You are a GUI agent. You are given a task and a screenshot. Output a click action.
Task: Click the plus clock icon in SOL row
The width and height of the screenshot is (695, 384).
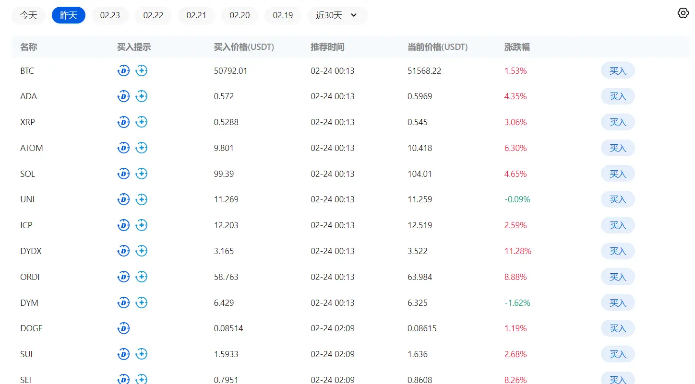tap(141, 174)
